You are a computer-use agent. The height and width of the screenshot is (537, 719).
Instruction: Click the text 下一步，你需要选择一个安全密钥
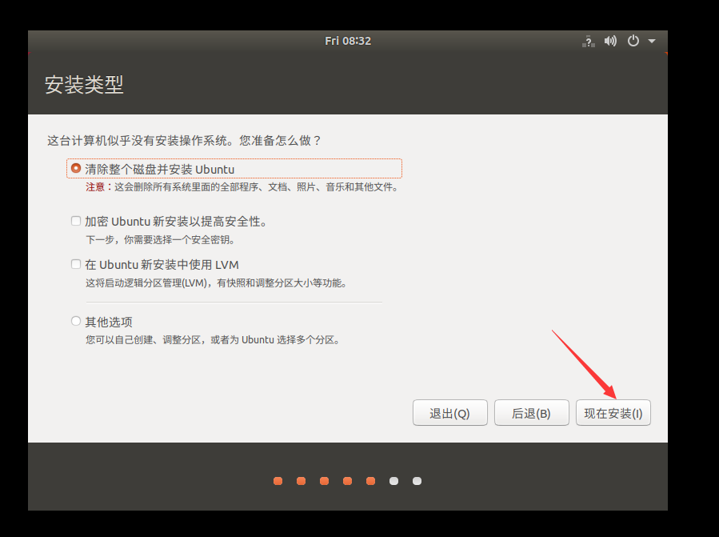click(161, 239)
